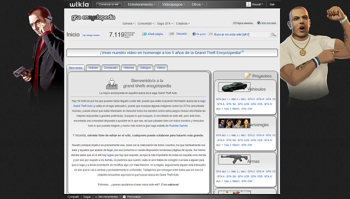Click GTA 2 under Vehículos
This screenshot has height=199, width=350.
click(x=251, y=99)
